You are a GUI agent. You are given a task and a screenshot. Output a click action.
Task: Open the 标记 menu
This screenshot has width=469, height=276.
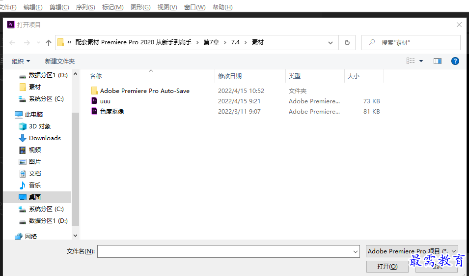click(x=113, y=7)
